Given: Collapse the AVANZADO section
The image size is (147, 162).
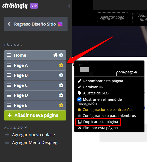Looking at the screenshot, I should pyautogui.click(x=15, y=128).
